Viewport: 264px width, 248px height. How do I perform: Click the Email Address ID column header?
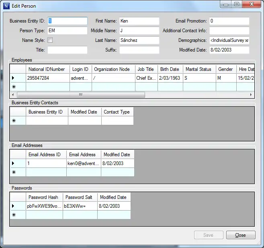(x=46, y=155)
